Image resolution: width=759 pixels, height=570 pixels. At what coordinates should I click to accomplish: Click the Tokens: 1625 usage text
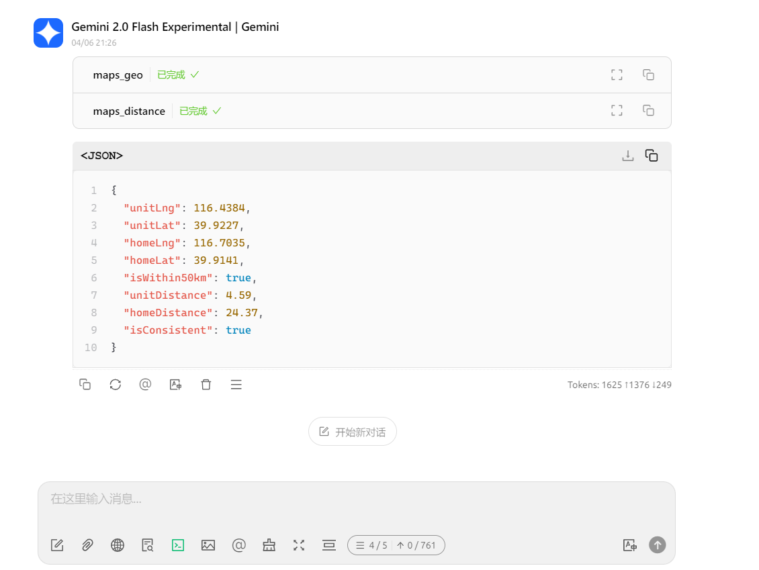pyautogui.click(x=619, y=385)
